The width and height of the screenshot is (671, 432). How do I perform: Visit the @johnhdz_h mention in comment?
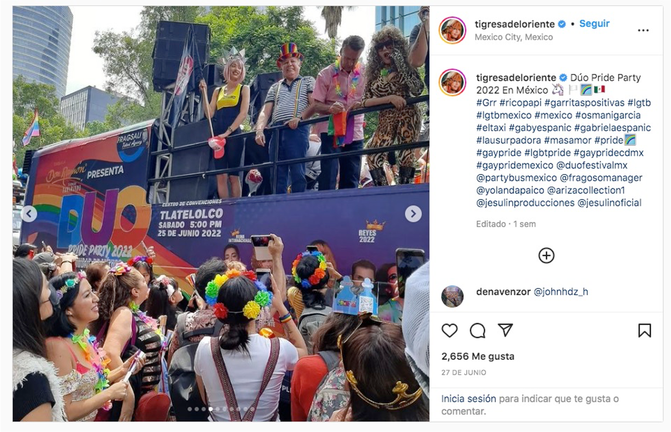click(x=561, y=292)
